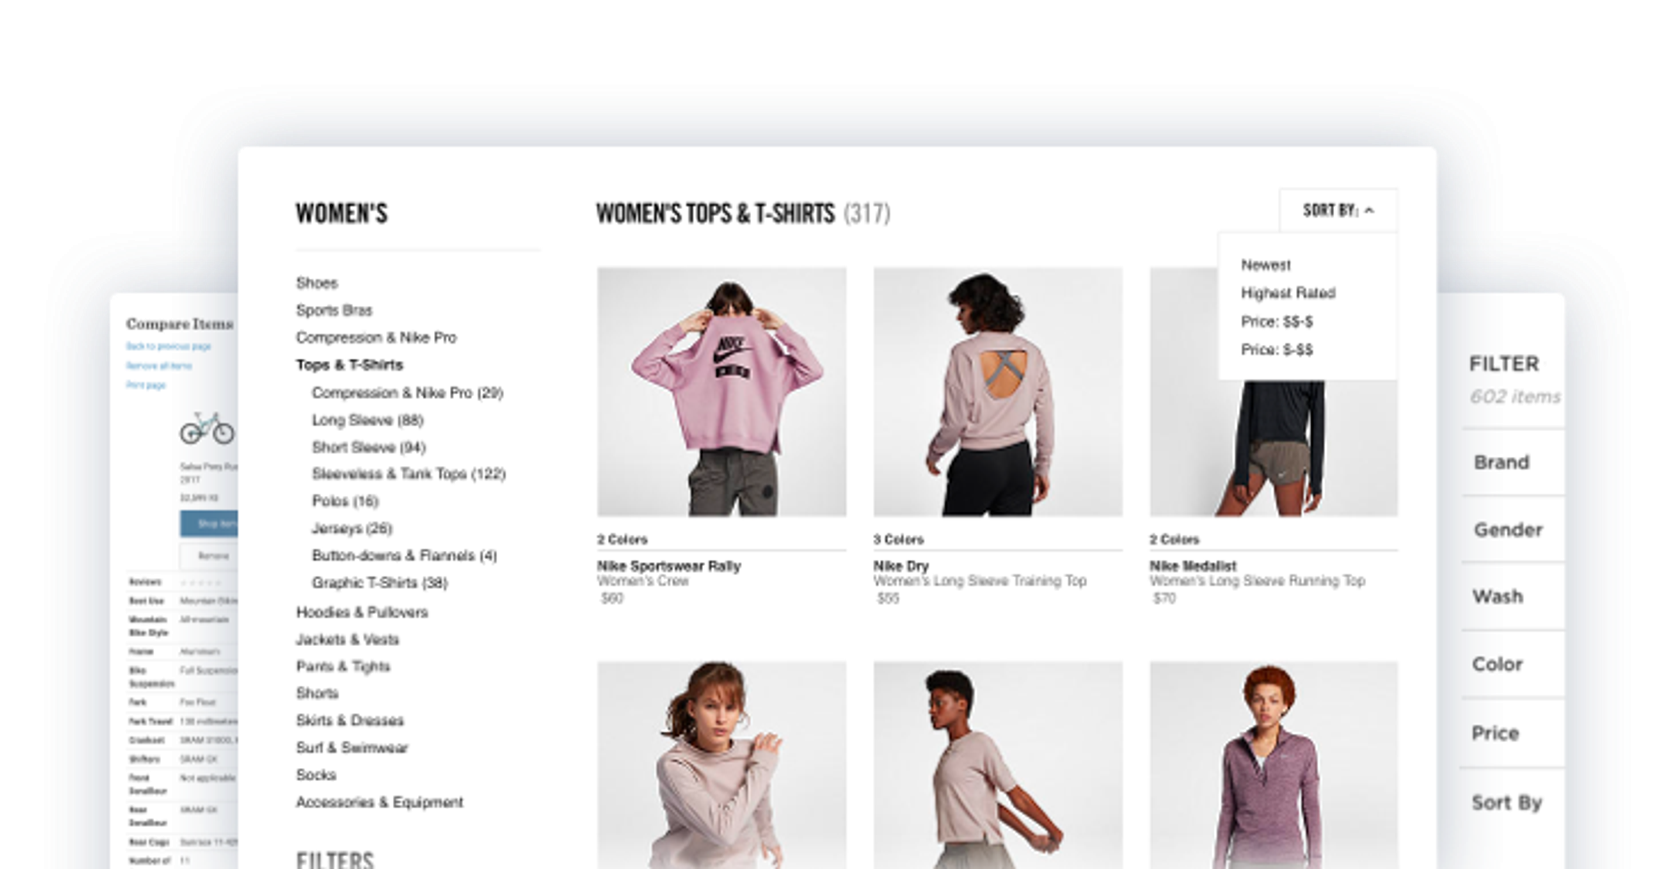Open Shoes category
Viewport: 1674px width, 869px height.
tap(316, 283)
